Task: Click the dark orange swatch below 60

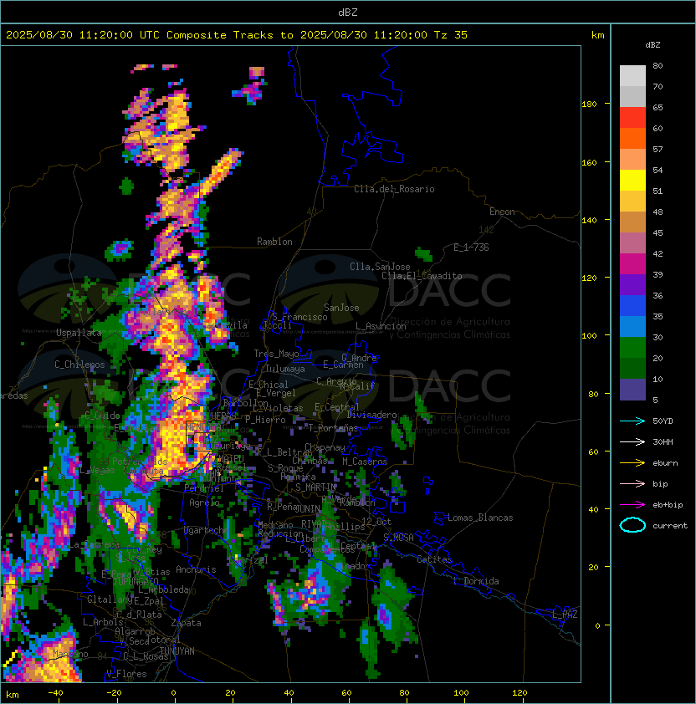Action: (632, 139)
